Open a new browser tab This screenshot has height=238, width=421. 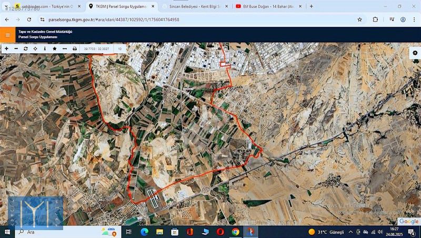coord(312,6)
